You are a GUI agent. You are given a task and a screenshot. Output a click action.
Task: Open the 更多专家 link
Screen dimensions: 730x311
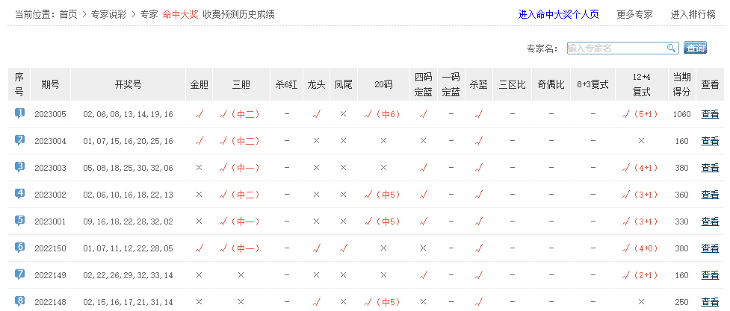click(x=634, y=14)
